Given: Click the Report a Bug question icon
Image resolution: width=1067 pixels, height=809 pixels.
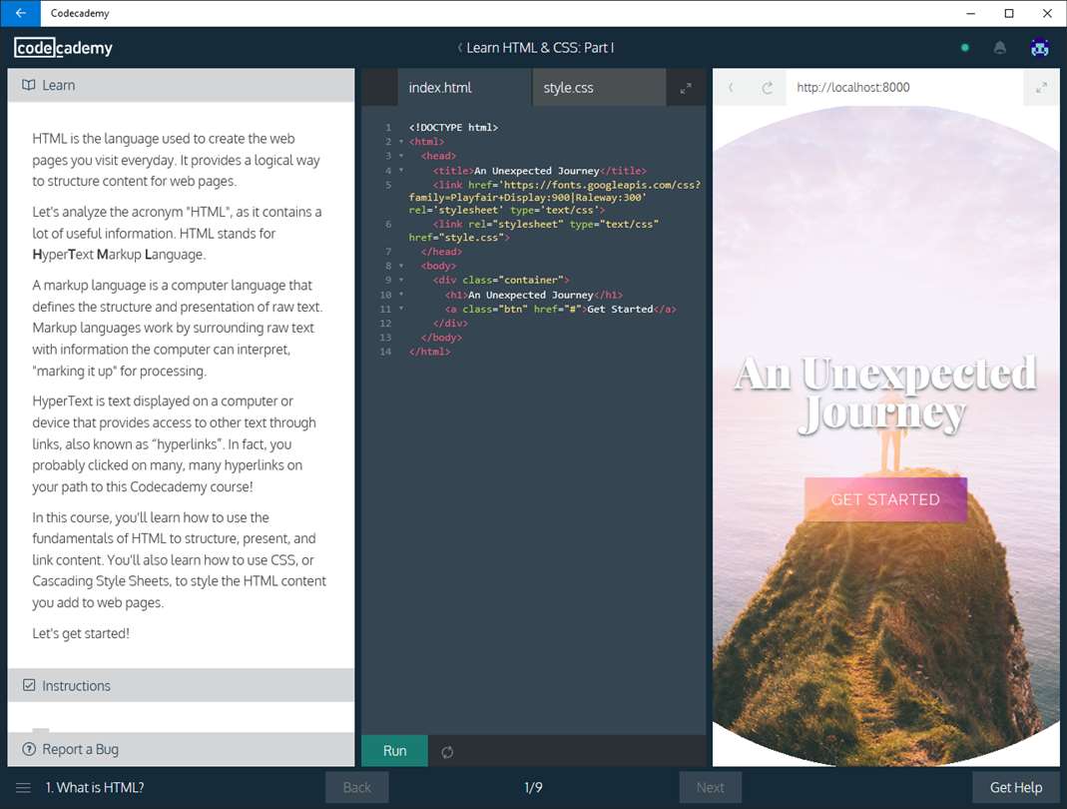Looking at the screenshot, I should (x=29, y=749).
